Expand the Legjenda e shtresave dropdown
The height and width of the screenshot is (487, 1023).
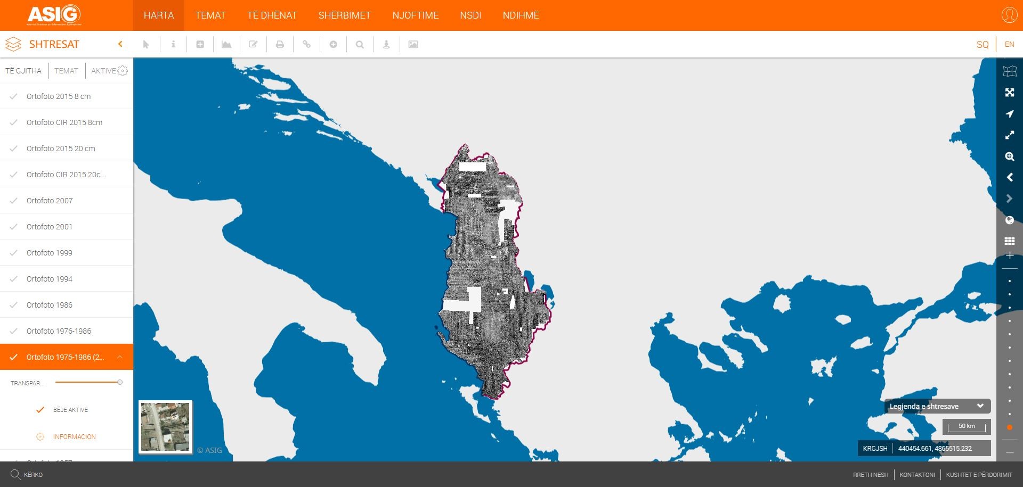coord(980,406)
